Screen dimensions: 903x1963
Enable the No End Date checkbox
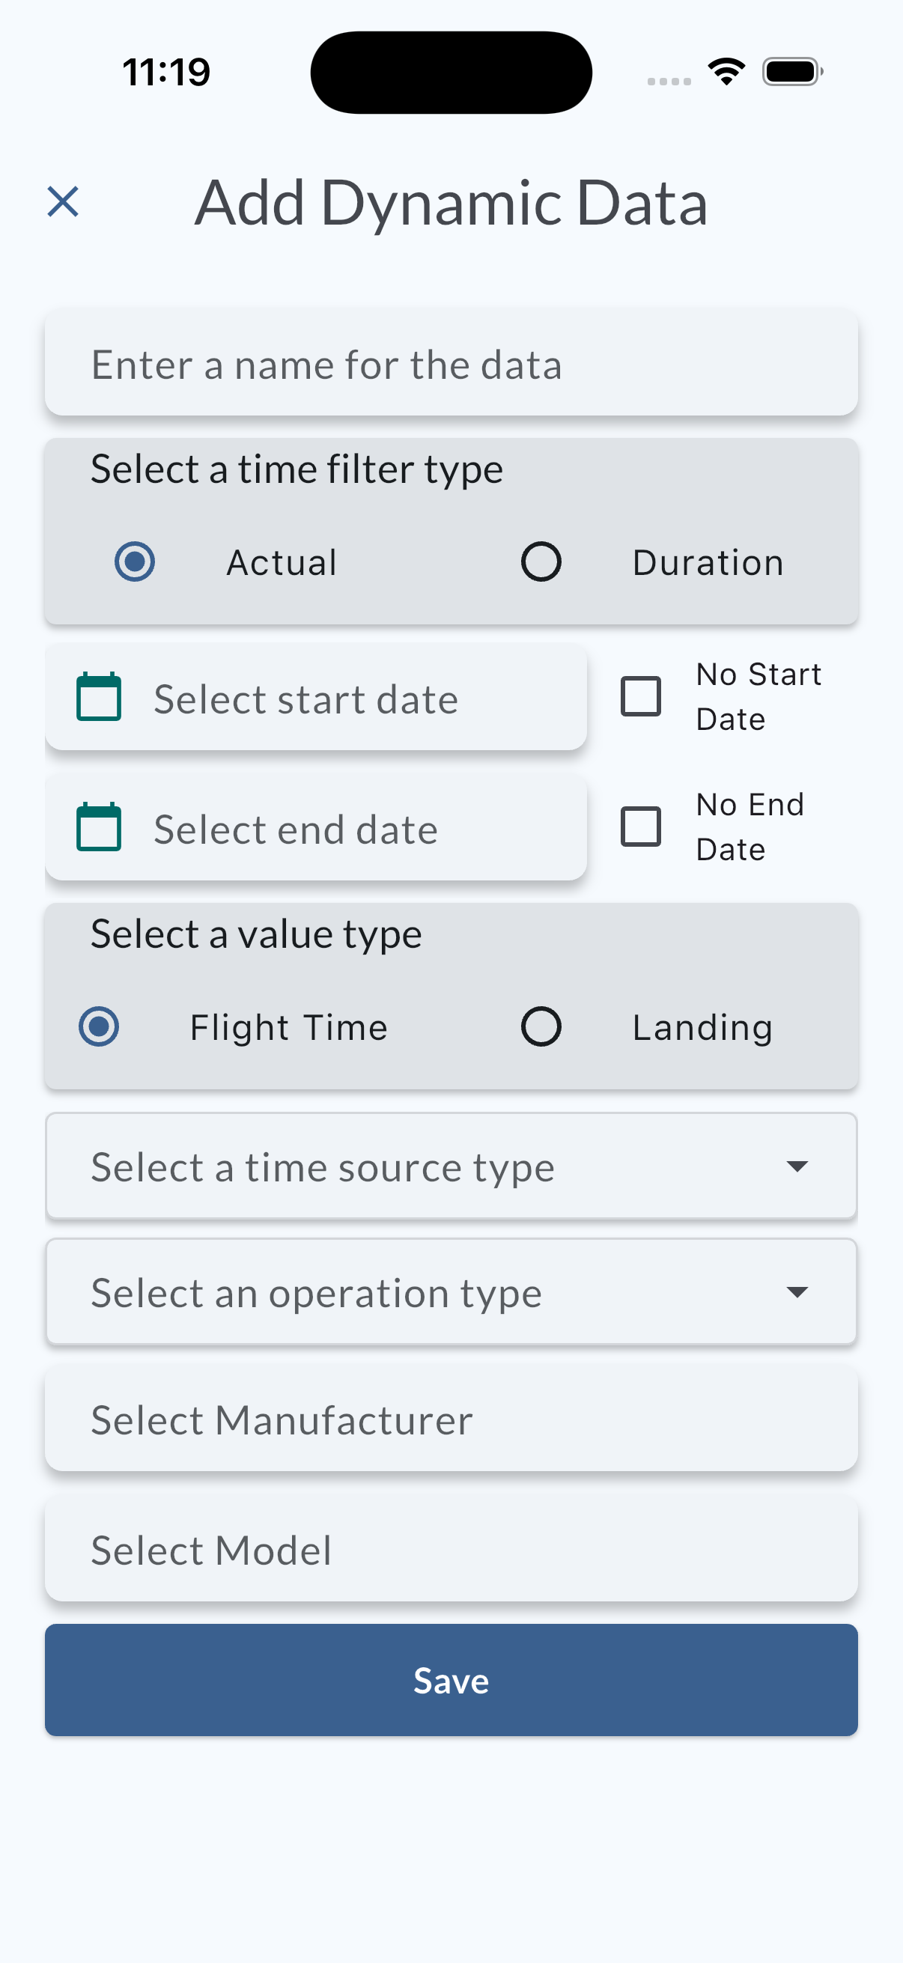[641, 827]
